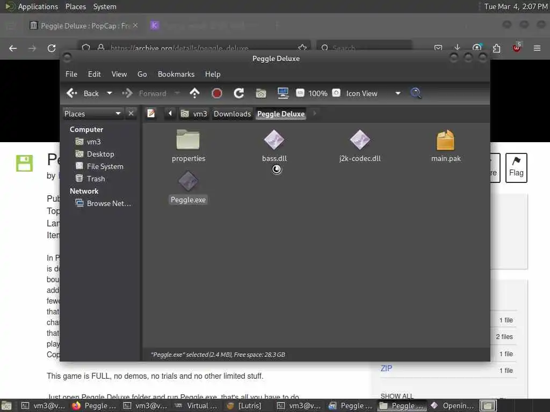Viewport: 550px width, 412px height.
Task: Open Trash in the sidebar
Action: click(x=90, y=178)
